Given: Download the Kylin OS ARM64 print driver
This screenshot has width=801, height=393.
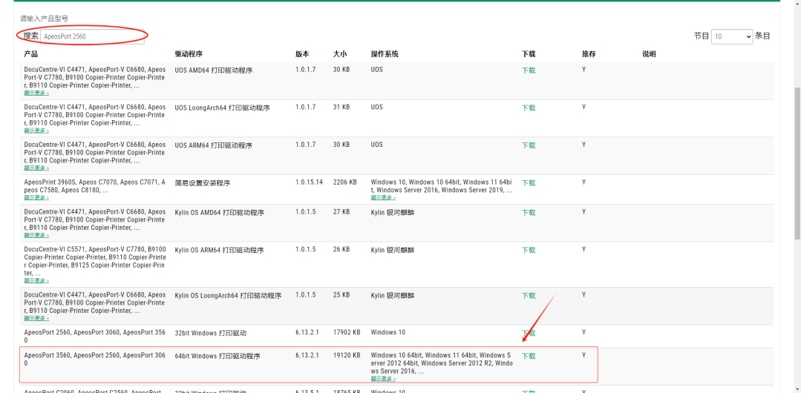Looking at the screenshot, I should [x=529, y=250].
